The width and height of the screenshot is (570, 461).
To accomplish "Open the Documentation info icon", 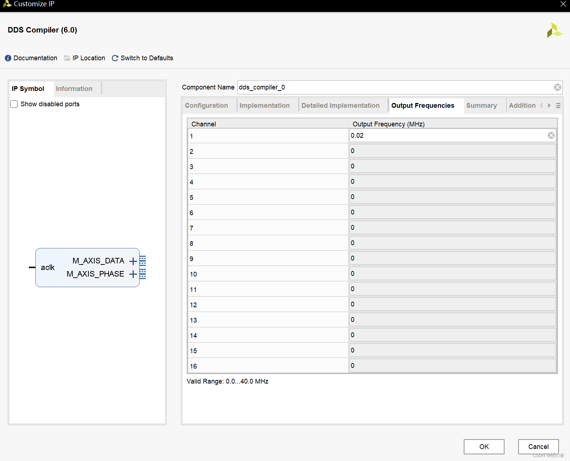I will 8,58.
